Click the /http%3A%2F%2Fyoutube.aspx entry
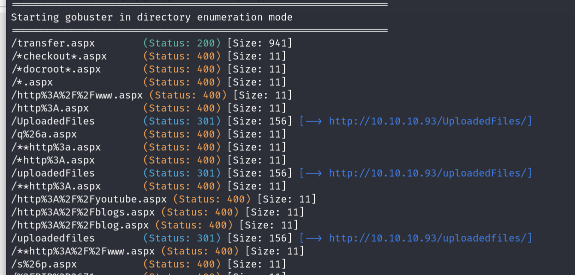 (88, 199)
